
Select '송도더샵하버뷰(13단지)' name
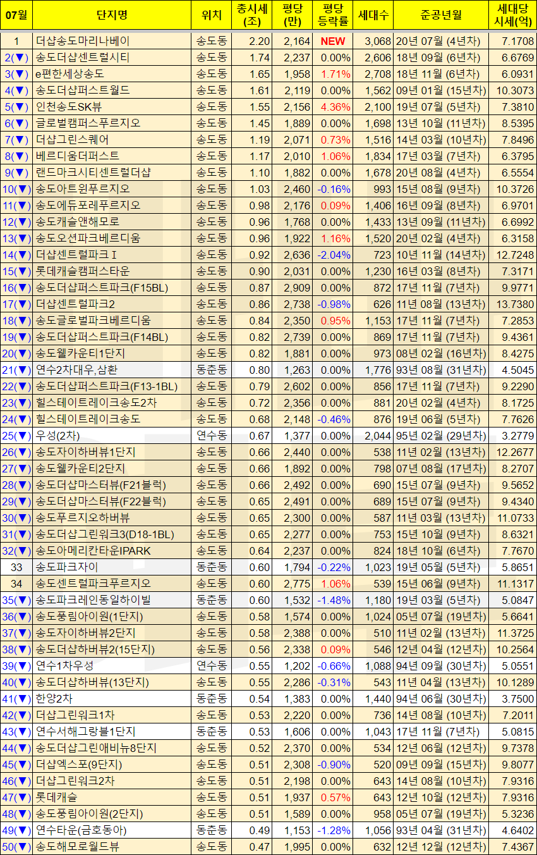click(92, 682)
